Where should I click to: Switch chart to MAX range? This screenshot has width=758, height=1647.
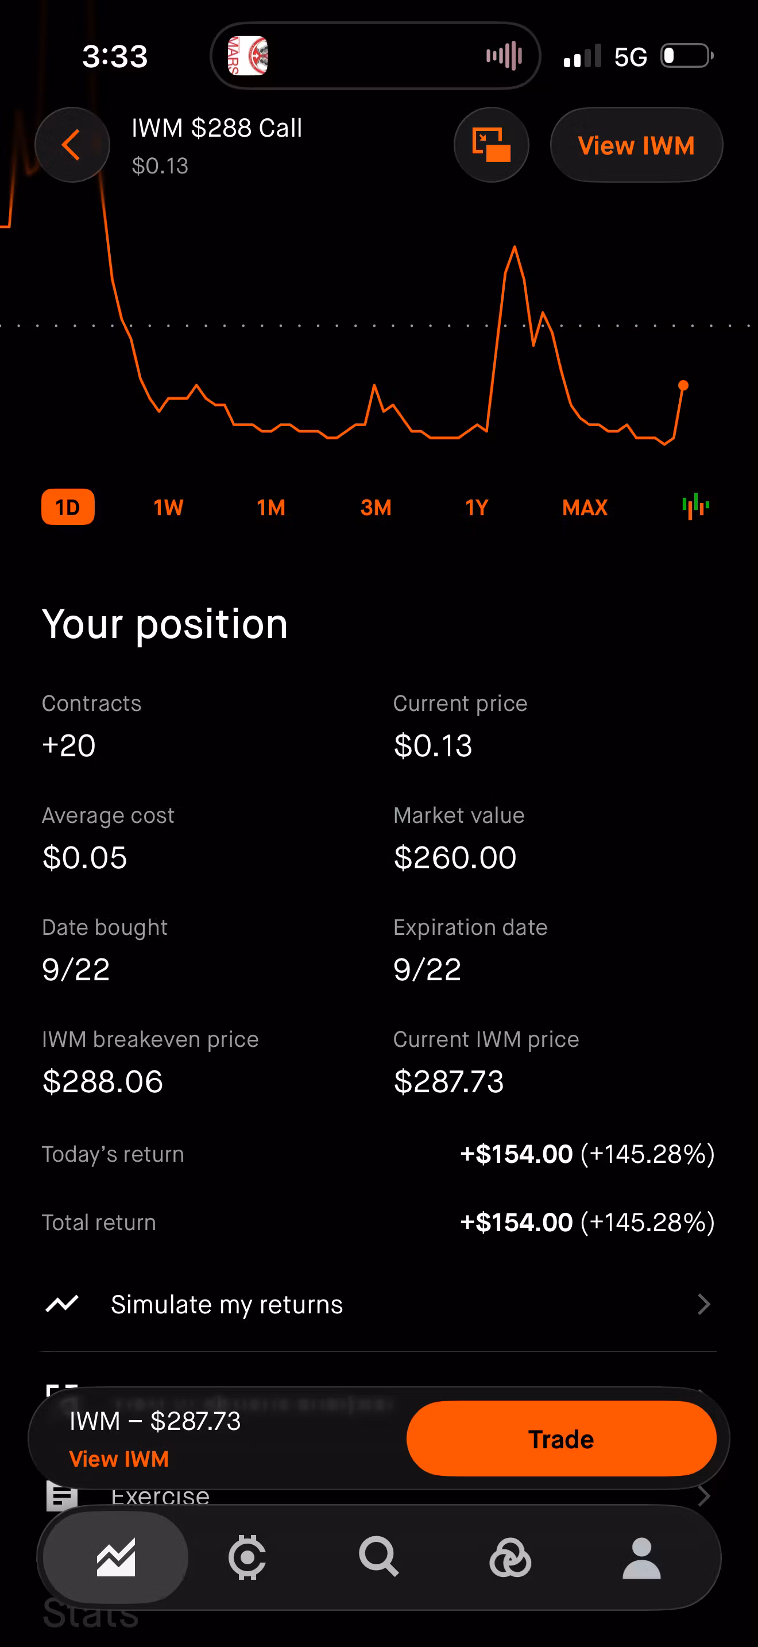pos(585,507)
